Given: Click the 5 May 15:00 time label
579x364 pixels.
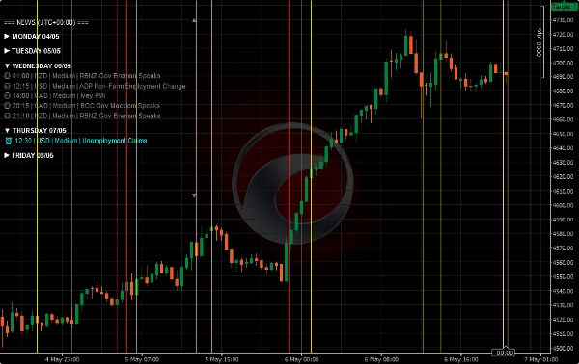Looking at the screenshot, I should [222, 359].
